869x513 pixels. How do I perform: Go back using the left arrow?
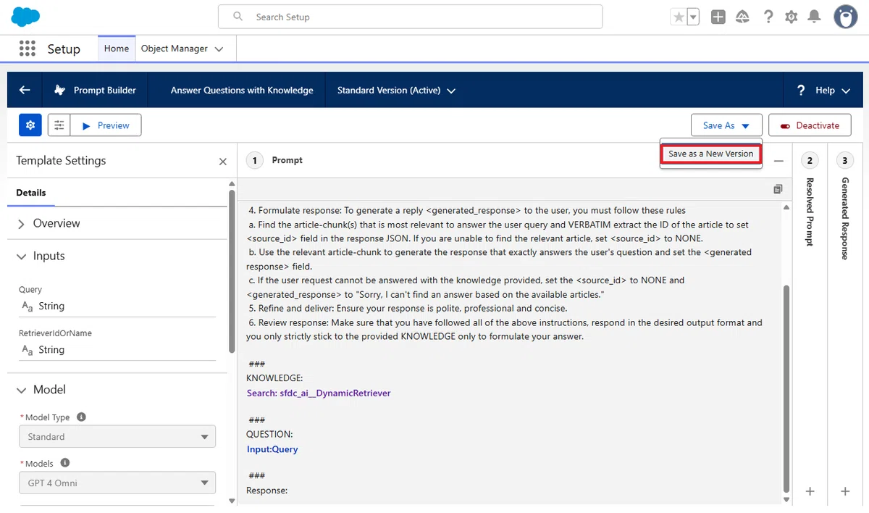click(x=25, y=90)
